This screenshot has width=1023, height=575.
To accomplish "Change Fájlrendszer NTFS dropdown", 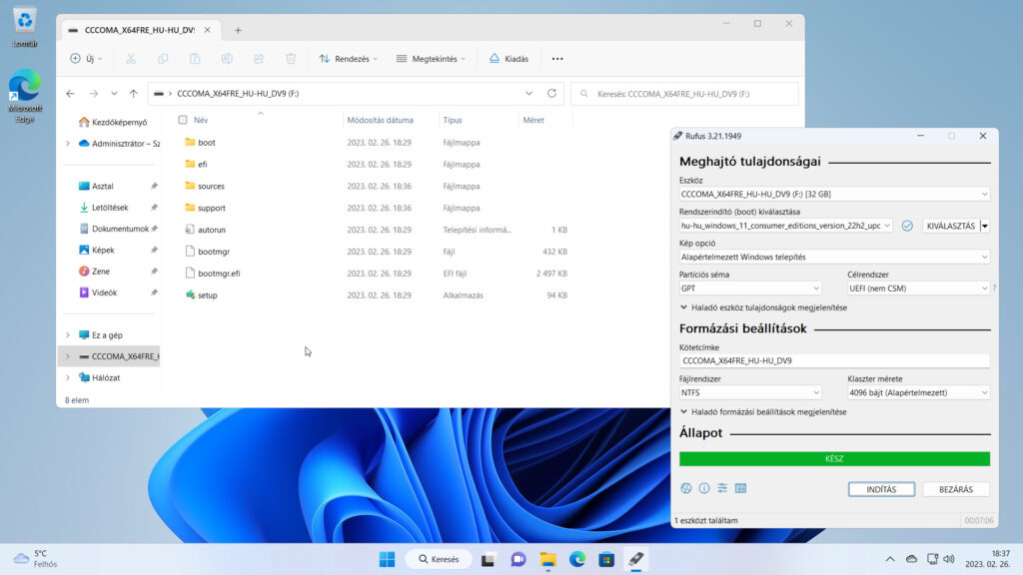I will (x=749, y=392).
